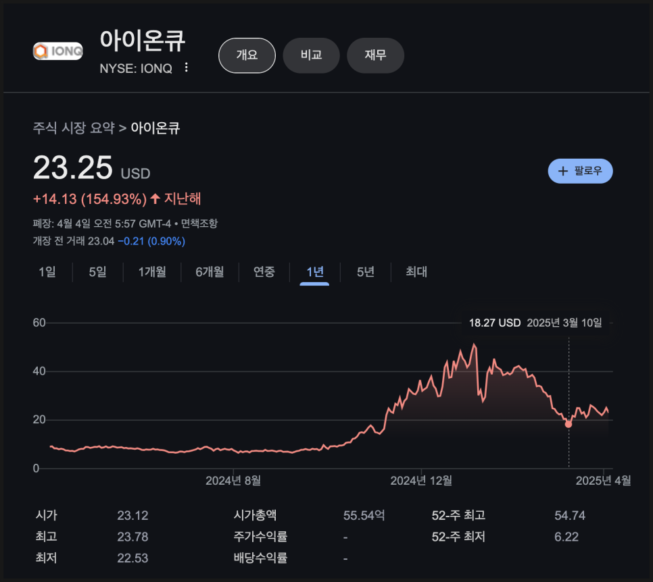Click the 52-주 최고 value 54.74
Viewport: 653px width, 582px height.
[570, 515]
